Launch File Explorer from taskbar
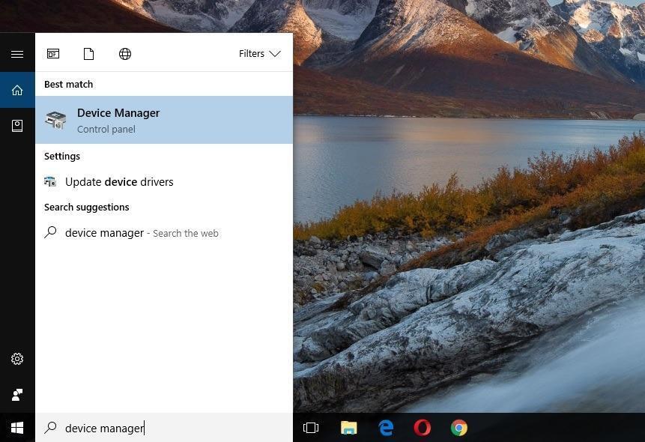The width and height of the screenshot is (645, 442). (348, 428)
